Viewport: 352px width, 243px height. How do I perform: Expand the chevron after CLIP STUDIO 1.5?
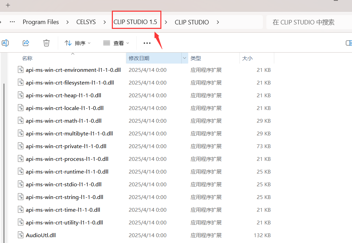tap(166, 22)
